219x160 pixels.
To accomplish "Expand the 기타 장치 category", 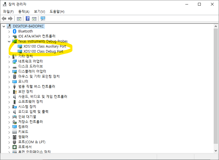I will [x=9, y=57].
